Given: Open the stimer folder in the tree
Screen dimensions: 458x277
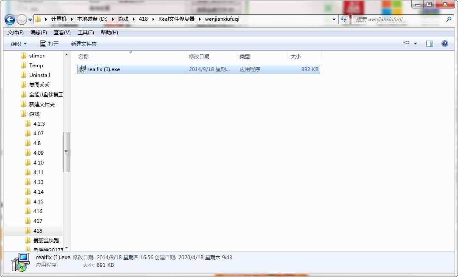Looking at the screenshot, I should point(37,56).
